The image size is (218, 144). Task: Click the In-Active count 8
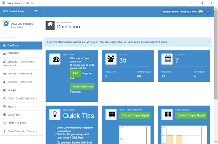106,76
